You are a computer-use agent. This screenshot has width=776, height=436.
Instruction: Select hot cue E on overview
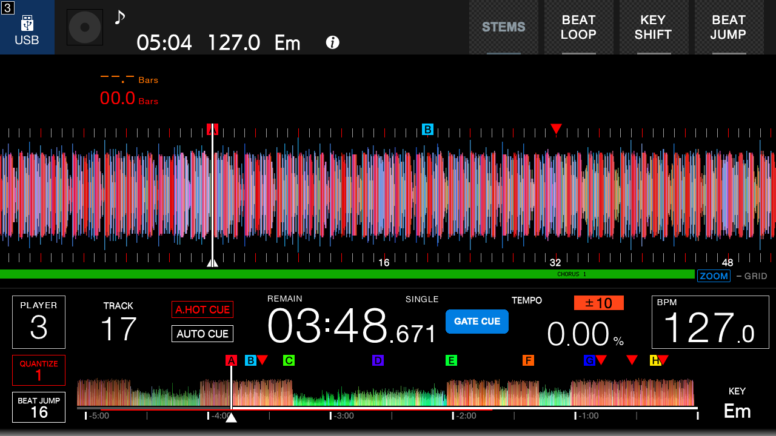click(x=451, y=360)
